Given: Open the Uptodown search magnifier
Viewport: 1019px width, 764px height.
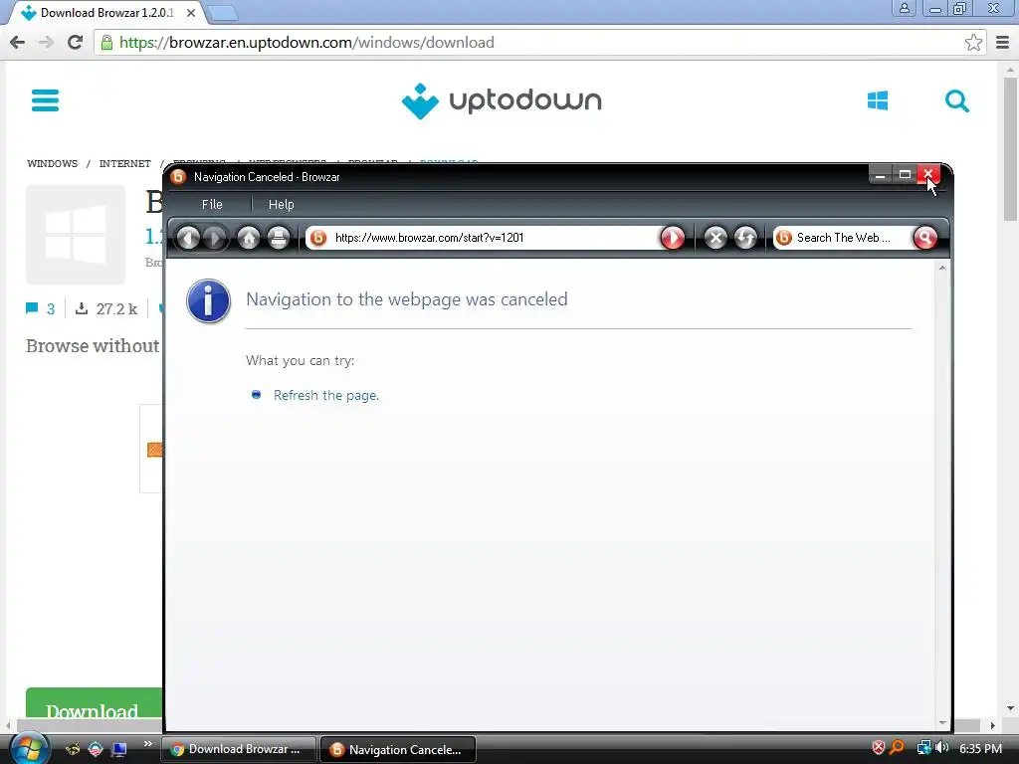Looking at the screenshot, I should (956, 100).
